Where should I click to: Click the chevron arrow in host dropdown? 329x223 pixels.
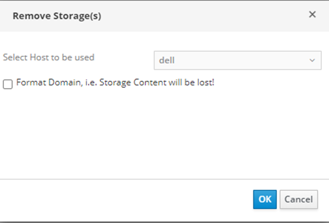(x=312, y=60)
